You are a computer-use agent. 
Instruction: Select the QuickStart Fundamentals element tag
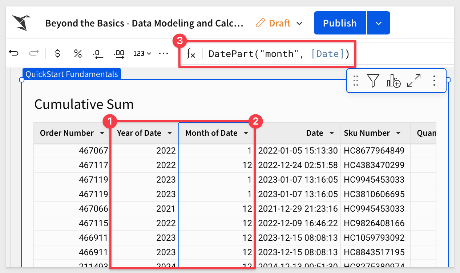coord(72,74)
